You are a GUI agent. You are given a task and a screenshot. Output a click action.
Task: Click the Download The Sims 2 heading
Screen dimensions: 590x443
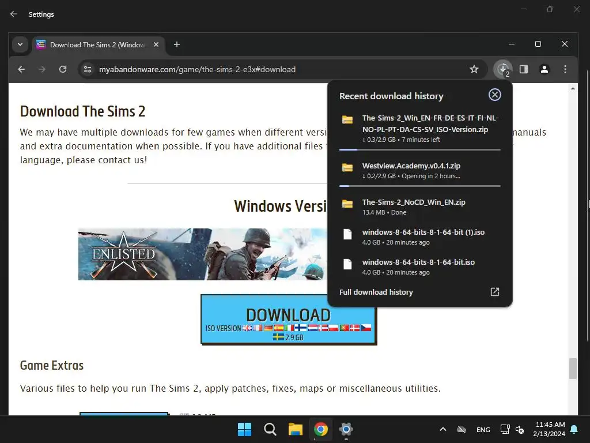point(82,111)
